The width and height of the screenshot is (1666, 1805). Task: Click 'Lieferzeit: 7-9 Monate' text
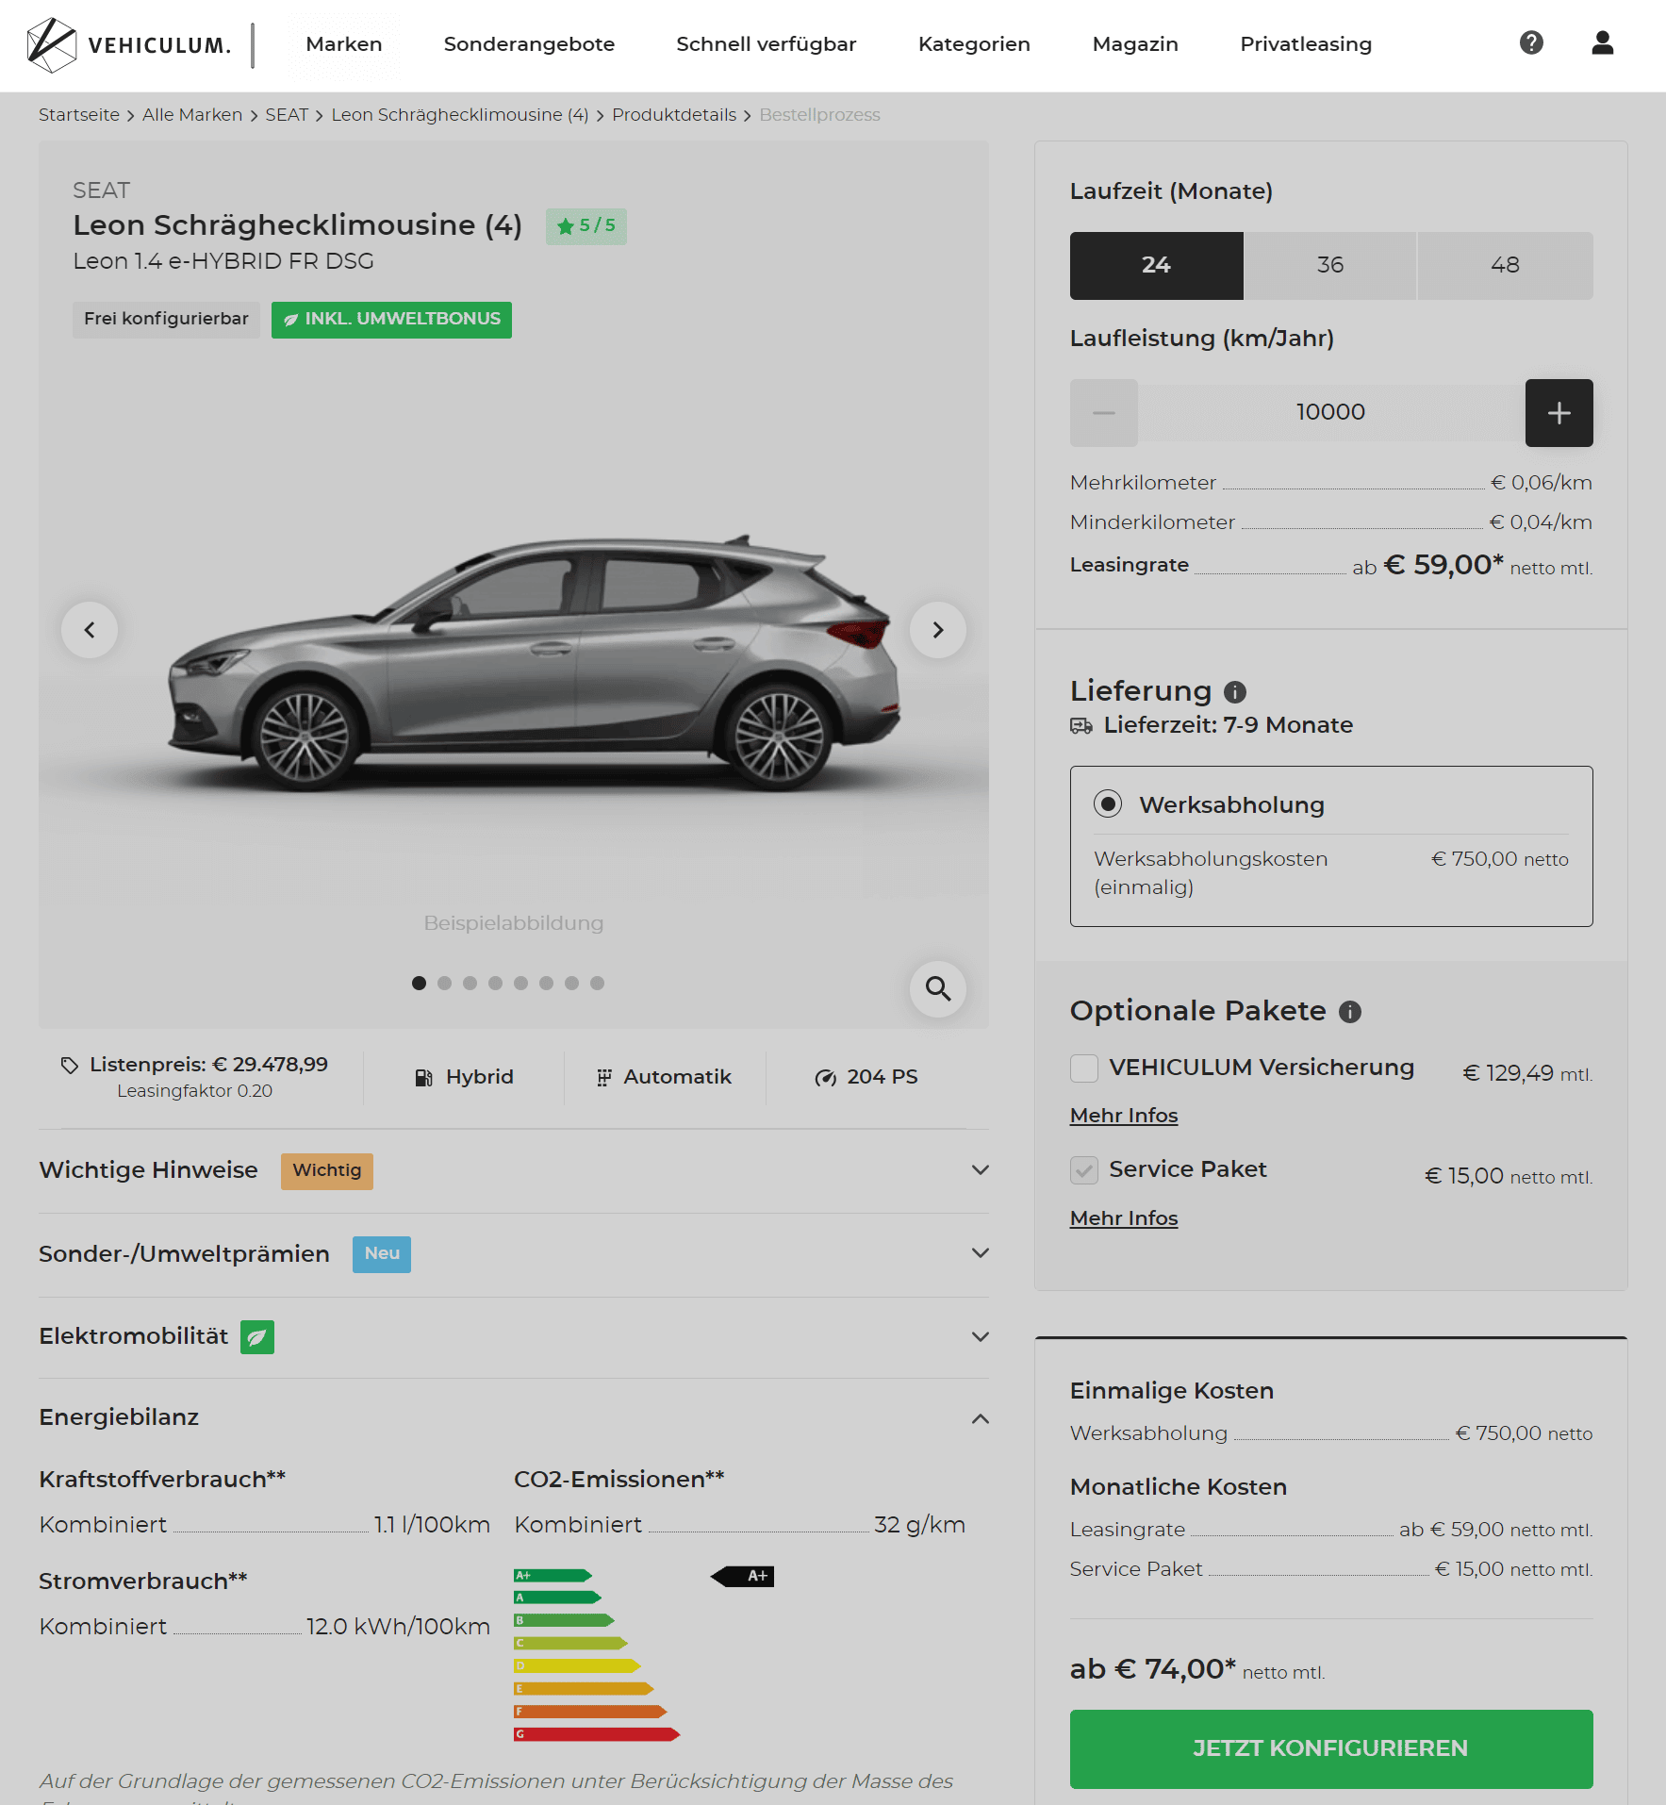(1229, 725)
